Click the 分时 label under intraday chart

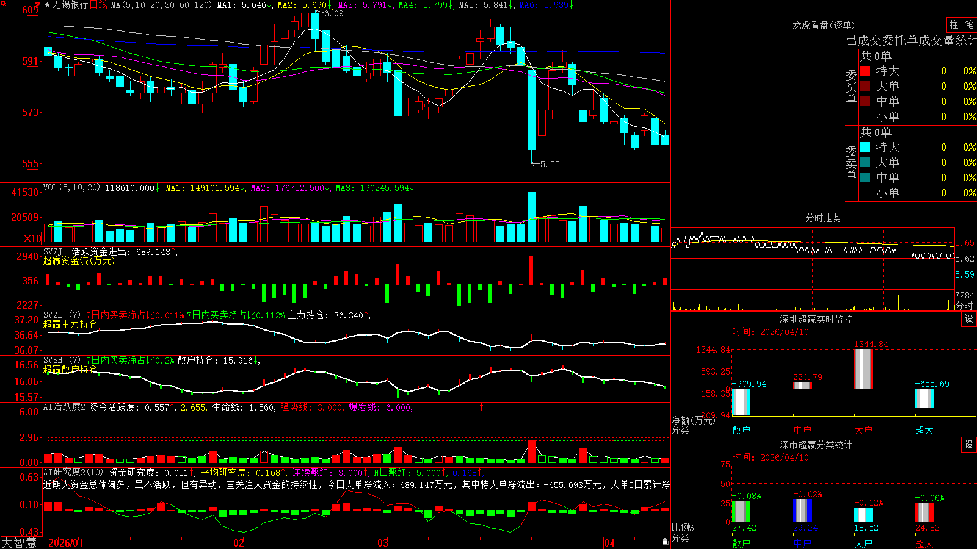tap(964, 306)
